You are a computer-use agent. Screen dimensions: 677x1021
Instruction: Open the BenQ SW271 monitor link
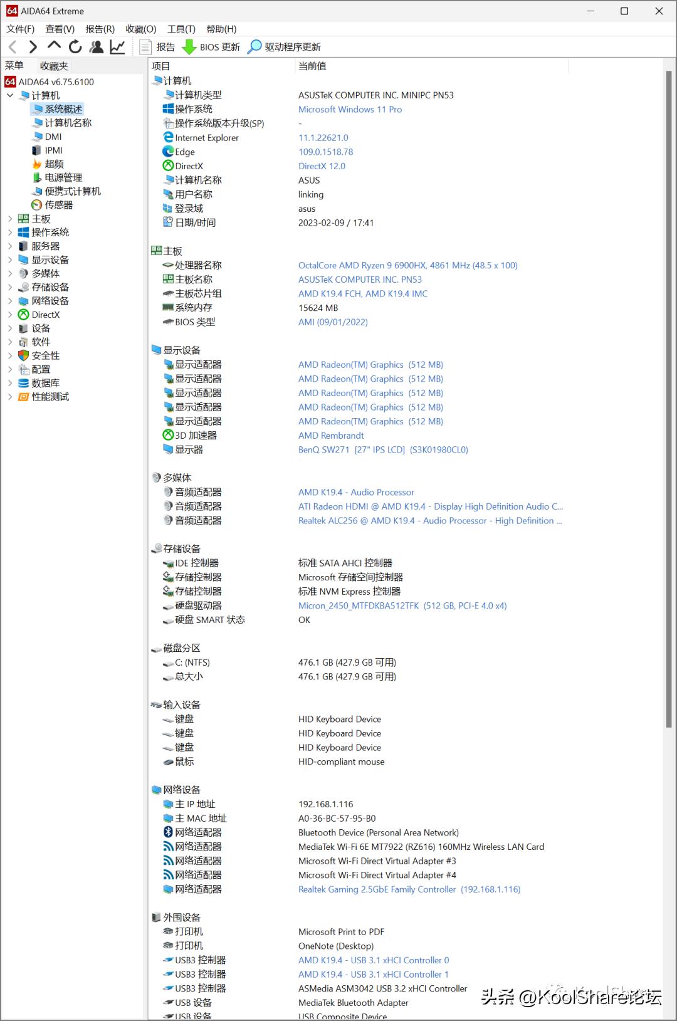click(383, 449)
